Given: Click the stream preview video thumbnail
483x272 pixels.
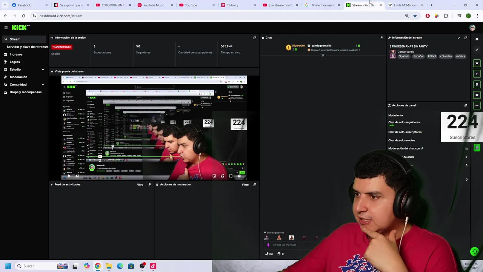Looking at the screenshot, I should 154,128.
